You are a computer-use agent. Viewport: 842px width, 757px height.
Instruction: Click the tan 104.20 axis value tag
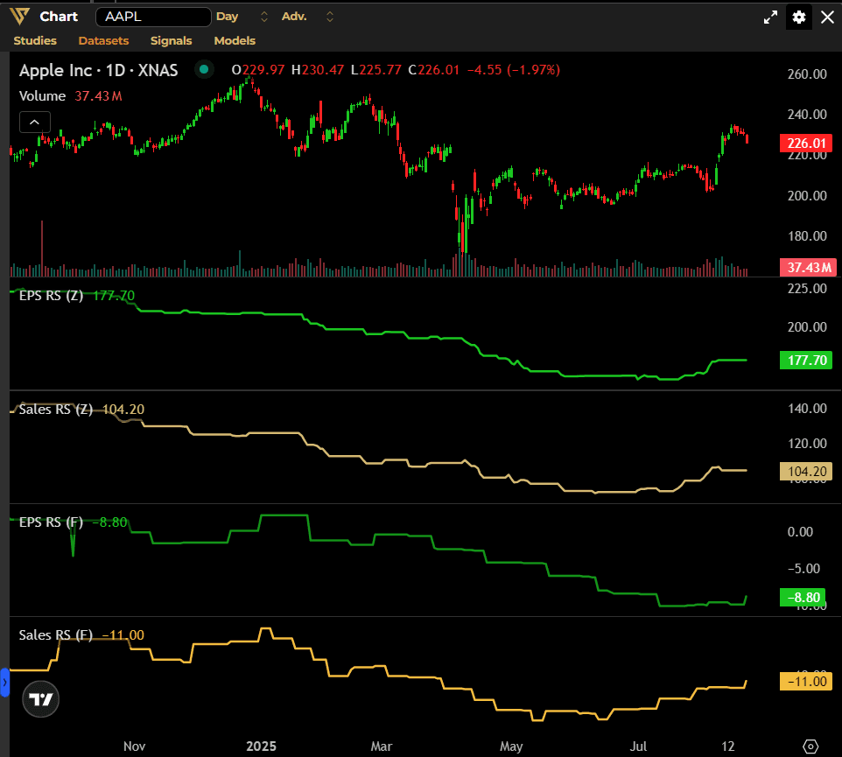(806, 472)
